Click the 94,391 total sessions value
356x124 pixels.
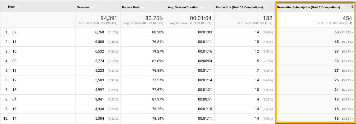click(x=109, y=19)
